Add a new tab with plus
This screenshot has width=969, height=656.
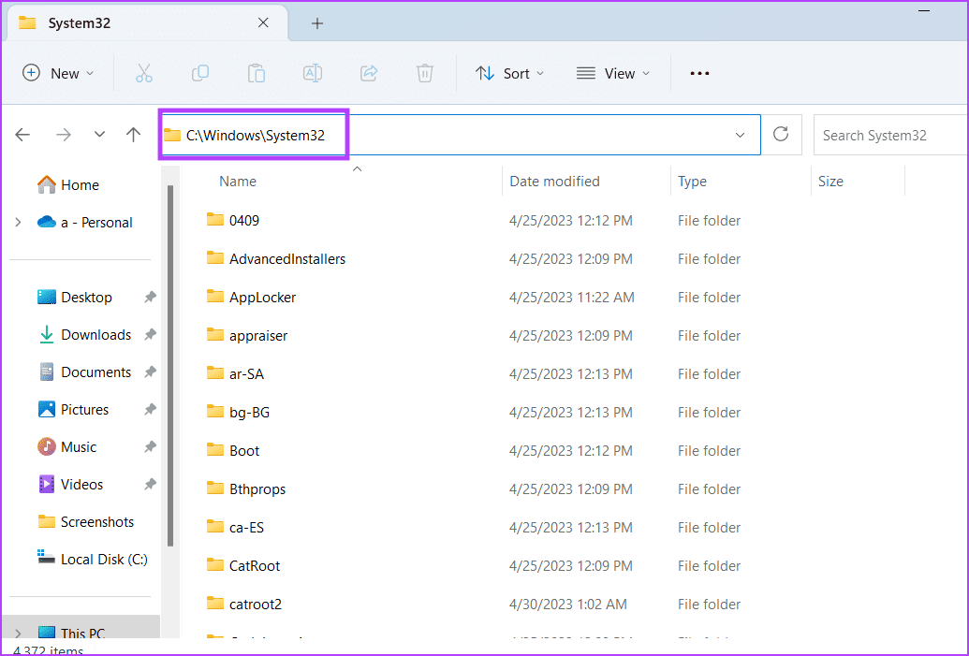point(317,23)
